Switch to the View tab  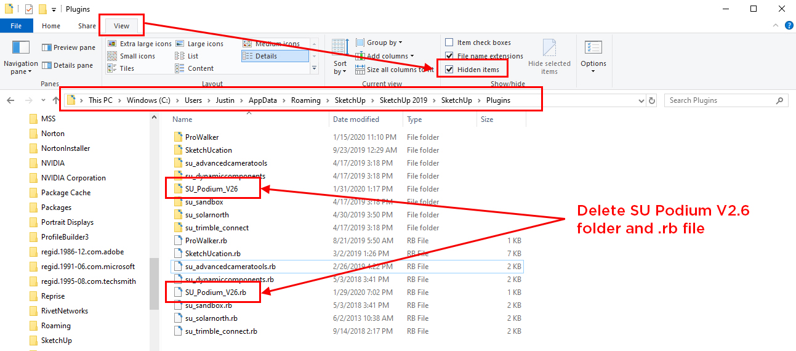point(122,26)
